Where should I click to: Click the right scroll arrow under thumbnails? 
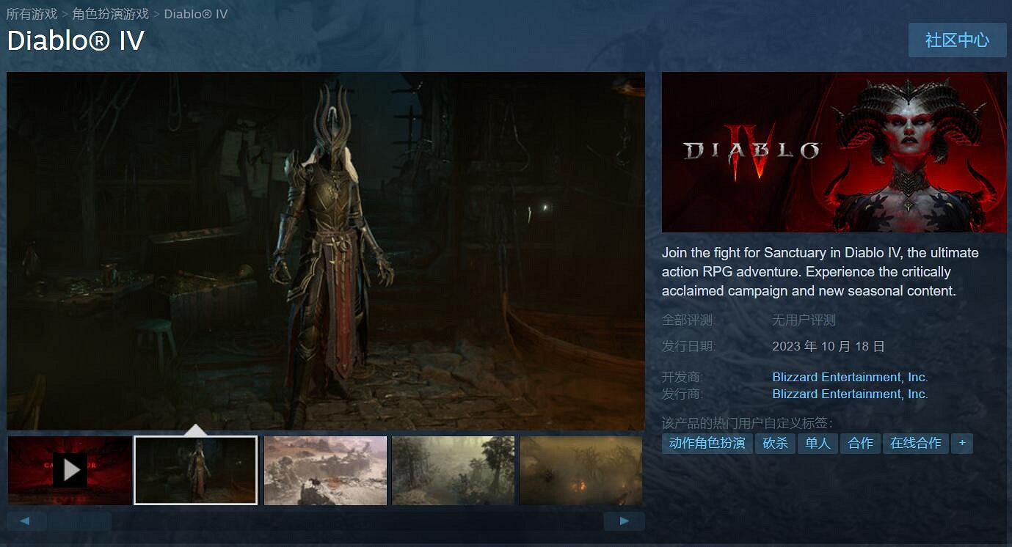coord(624,521)
